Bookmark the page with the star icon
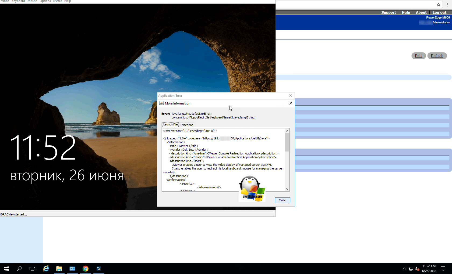Screen dimensions: 452x274 (439, 5)
